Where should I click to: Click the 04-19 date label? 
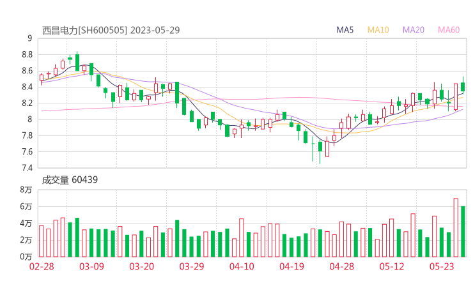point(291,266)
